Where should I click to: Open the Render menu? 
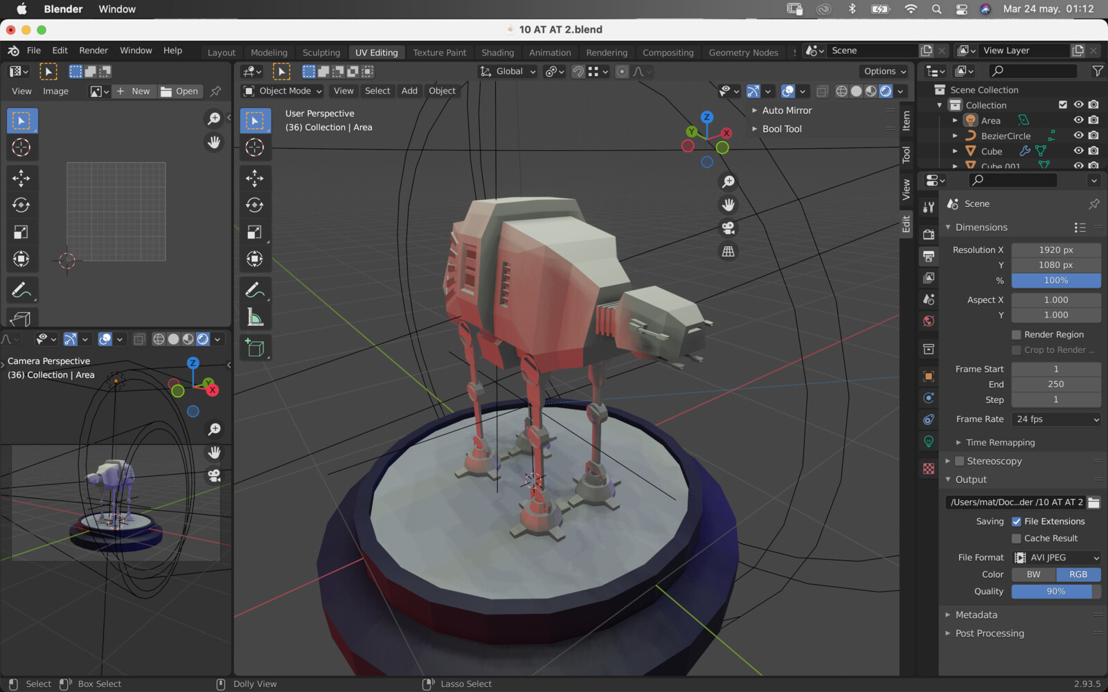pyautogui.click(x=93, y=51)
